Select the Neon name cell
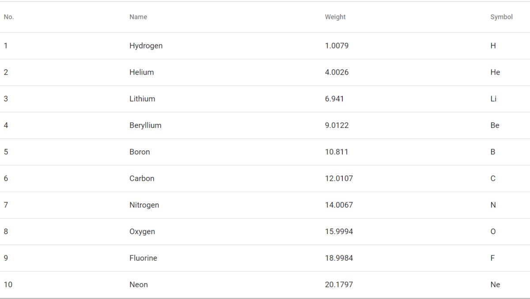 [x=139, y=284]
